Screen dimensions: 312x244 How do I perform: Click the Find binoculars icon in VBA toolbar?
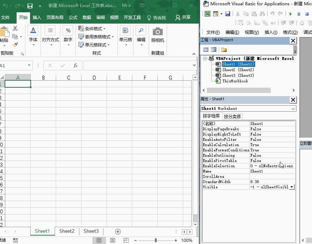[262, 14]
